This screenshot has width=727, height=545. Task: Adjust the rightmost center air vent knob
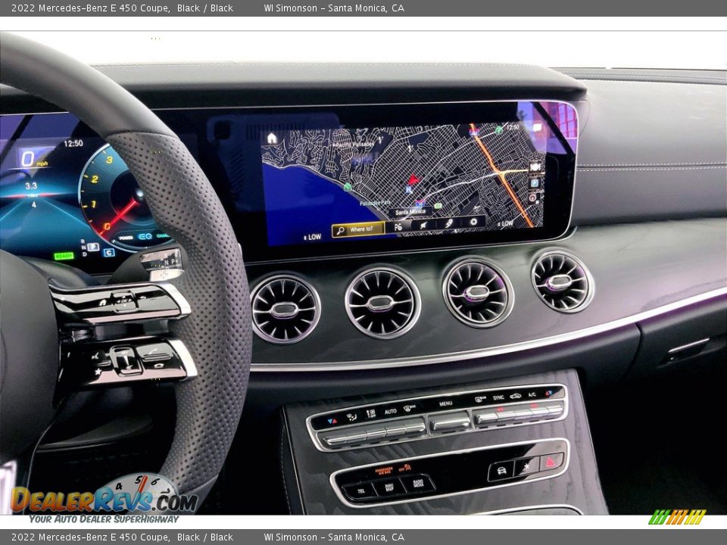click(559, 282)
